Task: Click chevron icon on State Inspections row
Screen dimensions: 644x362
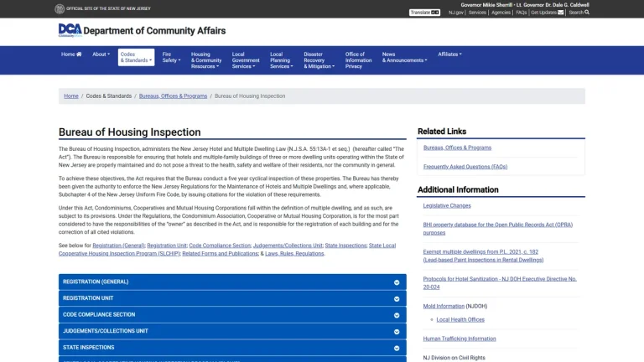Action: [397, 348]
